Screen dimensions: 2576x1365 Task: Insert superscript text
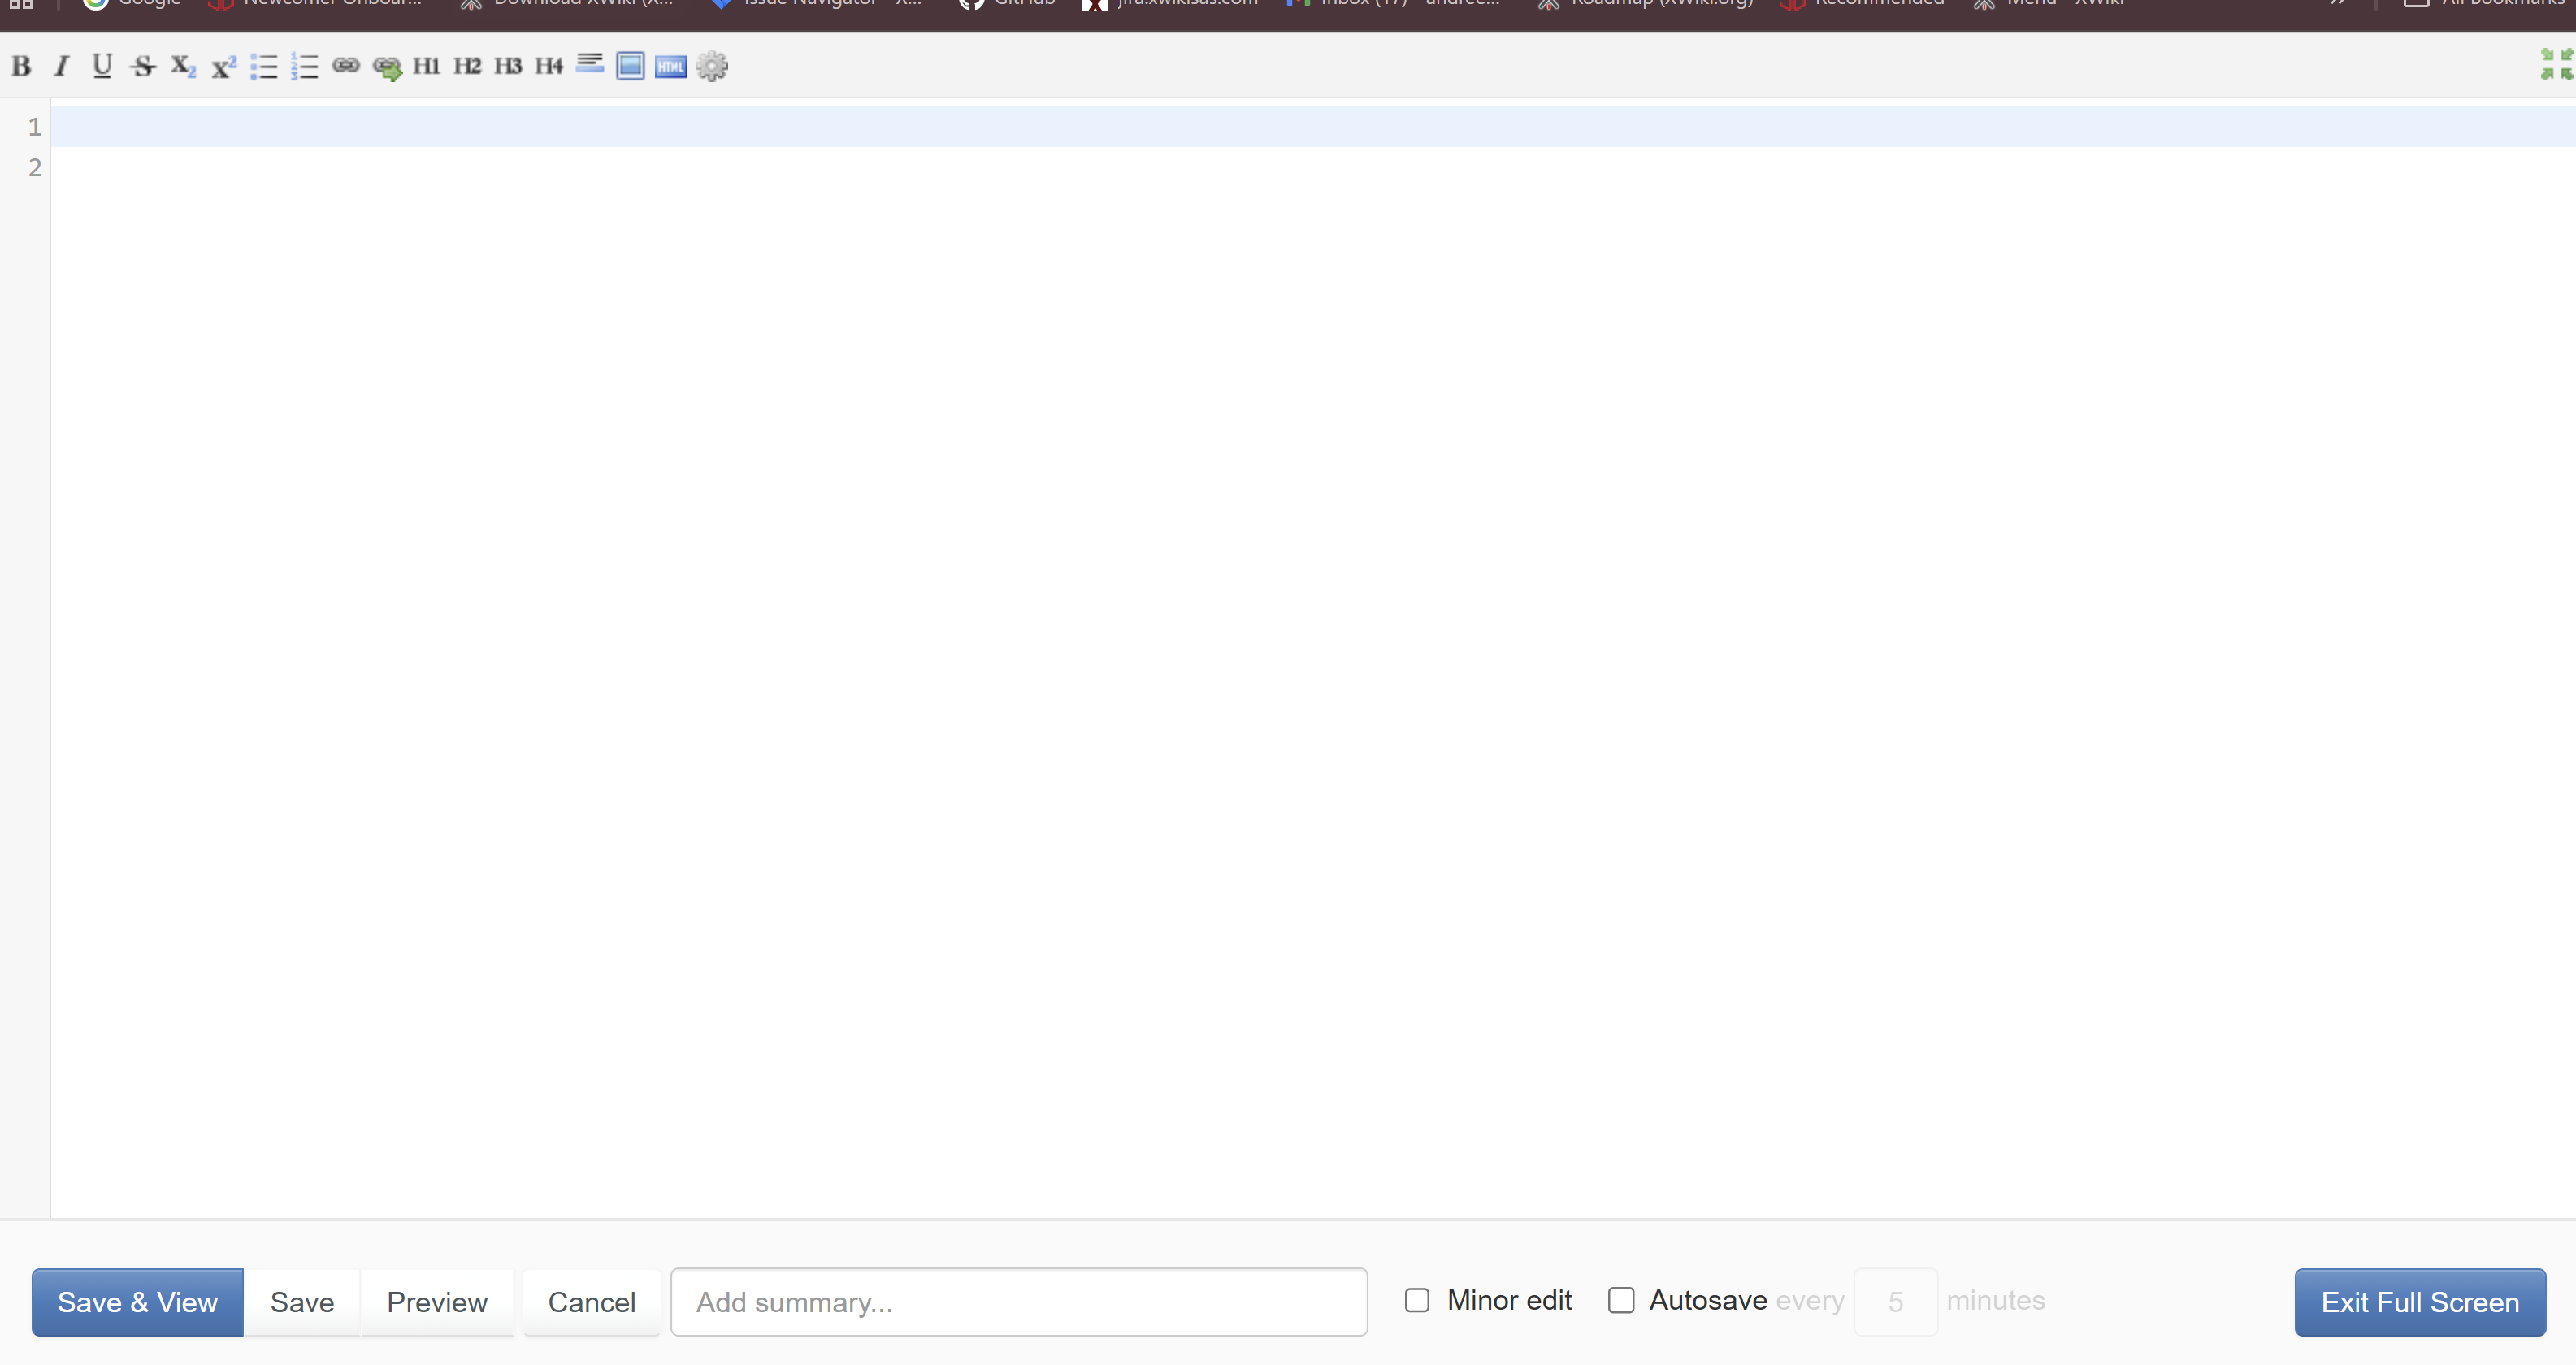click(x=223, y=66)
